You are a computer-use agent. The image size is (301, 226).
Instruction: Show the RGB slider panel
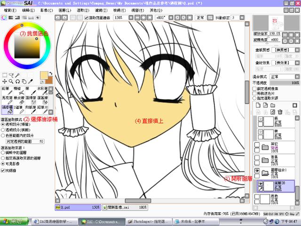[x=11, y=18]
